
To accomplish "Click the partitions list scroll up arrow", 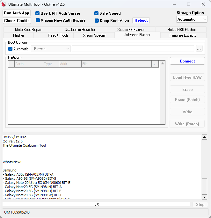I will pyautogui.click(x=162, y=63).
